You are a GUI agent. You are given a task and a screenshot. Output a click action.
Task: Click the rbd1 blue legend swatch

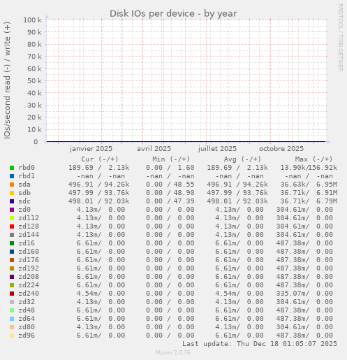[x=12, y=176]
